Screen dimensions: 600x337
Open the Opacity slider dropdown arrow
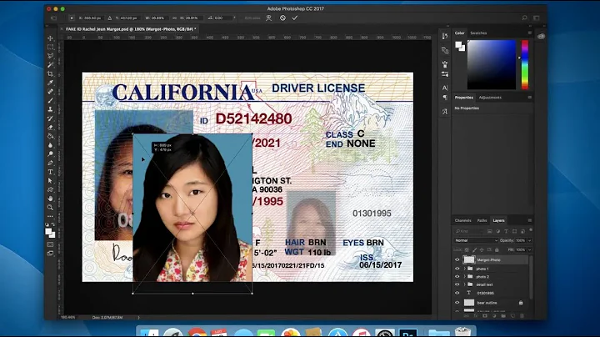(530, 240)
